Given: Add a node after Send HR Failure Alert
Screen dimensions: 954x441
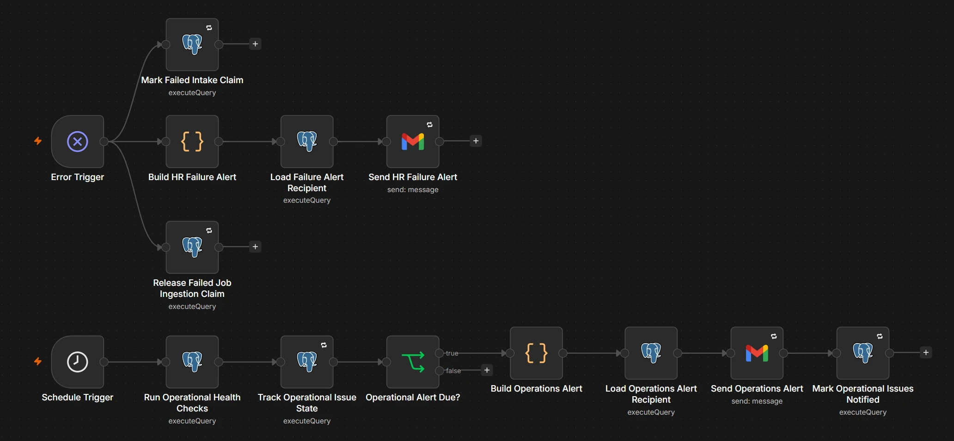Looking at the screenshot, I should 476,141.
